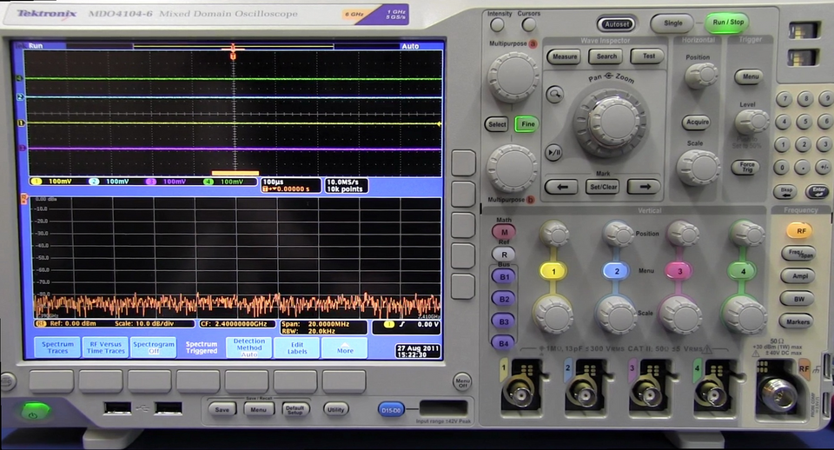The image size is (834, 450).
Task: Push the B2 bus button
Action: coord(504,299)
